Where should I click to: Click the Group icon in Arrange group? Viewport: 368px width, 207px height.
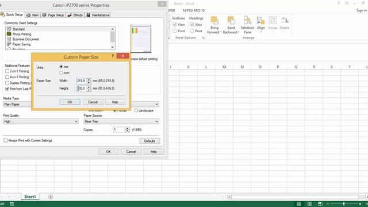273,21
